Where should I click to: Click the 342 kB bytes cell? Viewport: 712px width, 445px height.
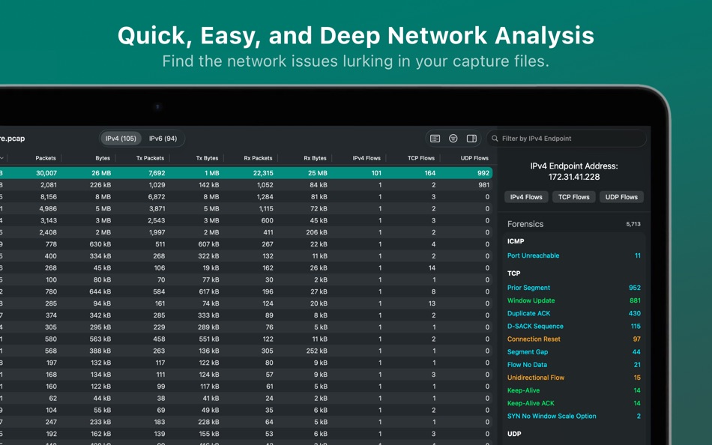click(100, 315)
